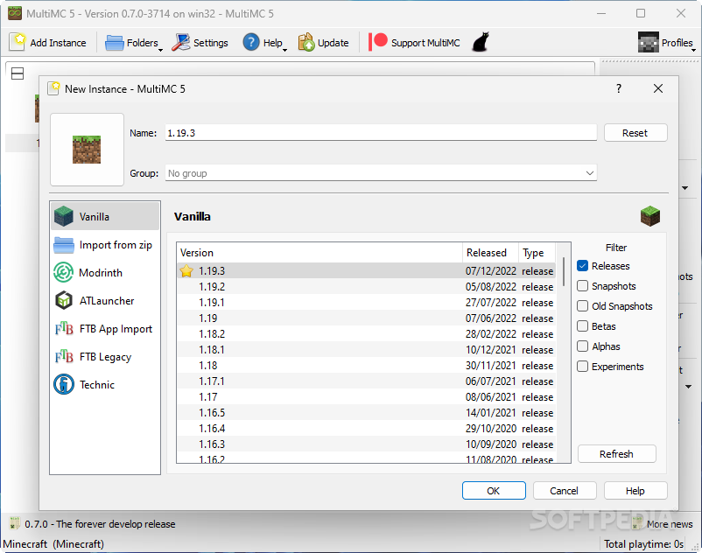Enable the Experiments filter
702x553 pixels.
(582, 367)
